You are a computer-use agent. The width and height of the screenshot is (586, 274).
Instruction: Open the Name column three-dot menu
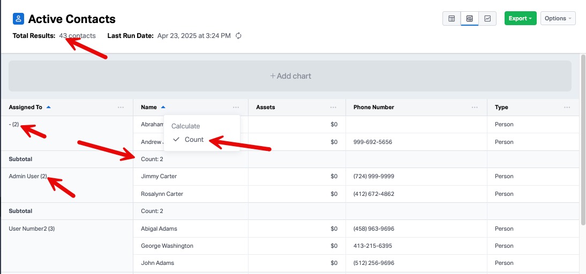[236, 108]
